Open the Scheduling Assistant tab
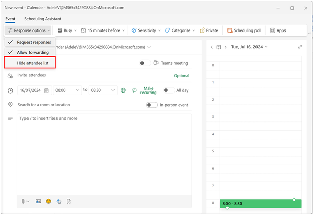Viewport: 313px width, 214px height. (43, 19)
